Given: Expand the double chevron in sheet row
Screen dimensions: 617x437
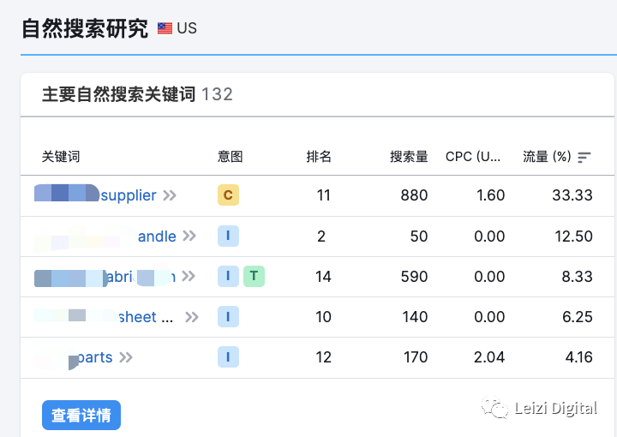Looking at the screenshot, I should (x=192, y=317).
